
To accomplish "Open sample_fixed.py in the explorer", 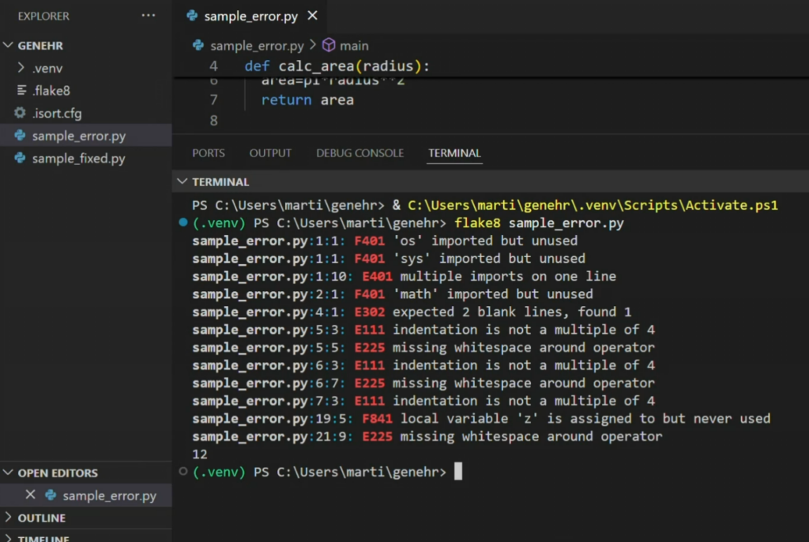I will tap(85, 158).
